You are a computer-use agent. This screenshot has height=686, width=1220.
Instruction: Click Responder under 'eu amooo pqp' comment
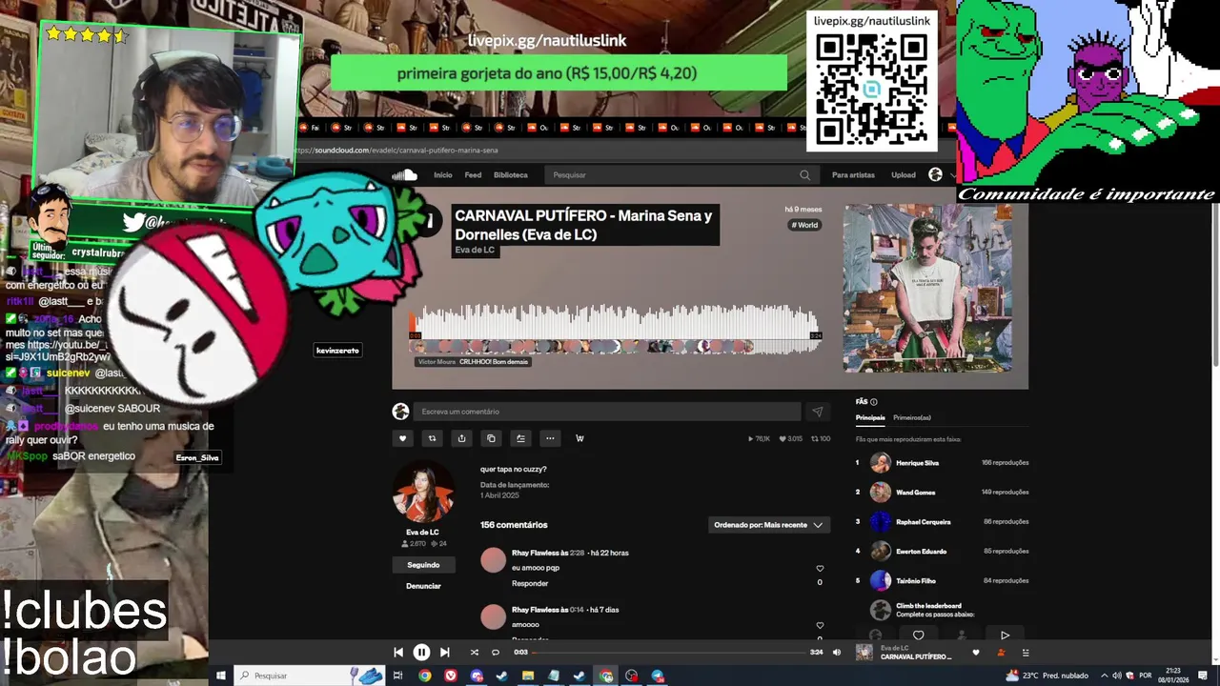pyautogui.click(x=530, y=583)
